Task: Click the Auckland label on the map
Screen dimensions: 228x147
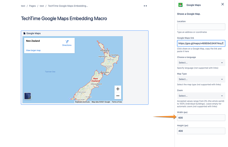Action: click(x=105, y=50)
